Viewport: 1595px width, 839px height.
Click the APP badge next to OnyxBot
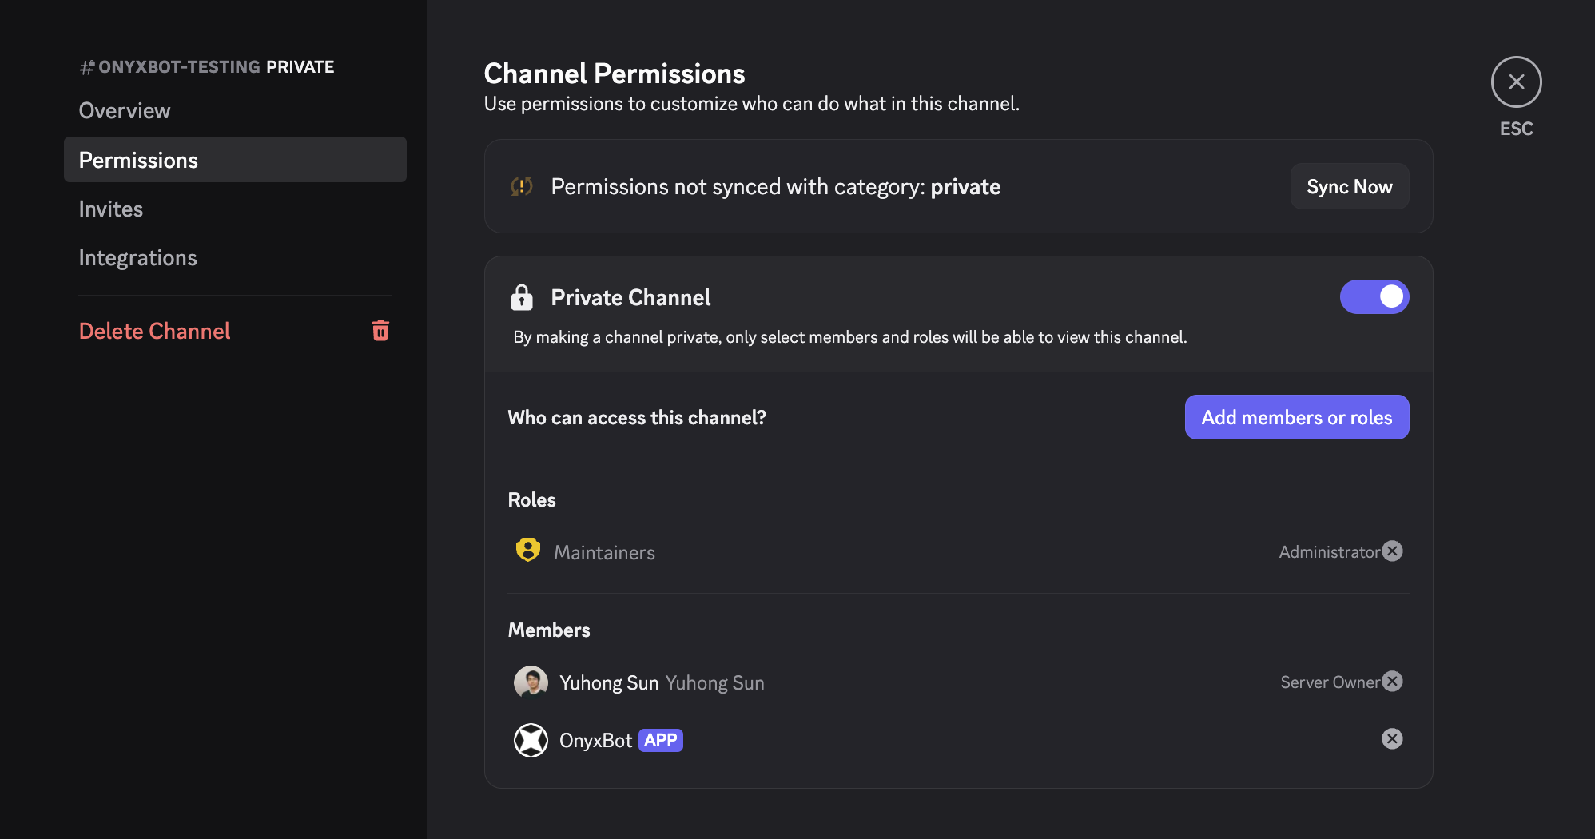[x=660, y=740]
